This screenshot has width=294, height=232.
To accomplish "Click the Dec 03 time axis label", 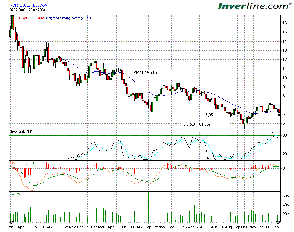I will 263,227.
